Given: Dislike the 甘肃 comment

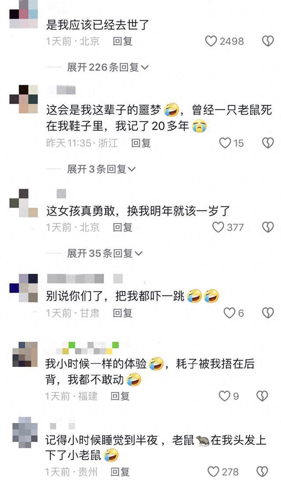Looking at the screenshot, I should pyautogui.click(x=268, y=313).
